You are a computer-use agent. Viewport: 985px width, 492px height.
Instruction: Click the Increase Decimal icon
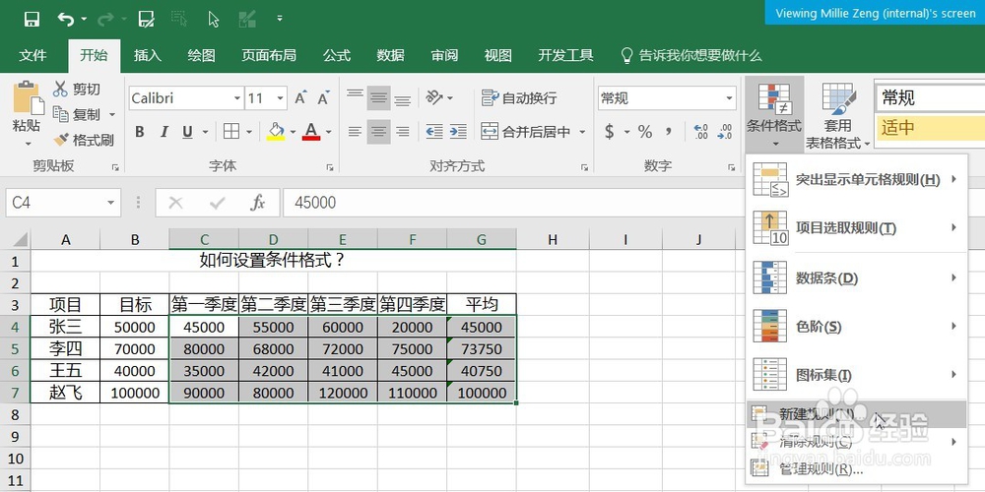[701, 132]
